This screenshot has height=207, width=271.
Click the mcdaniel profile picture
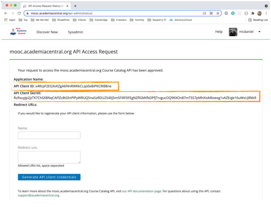tap(233, 32)
